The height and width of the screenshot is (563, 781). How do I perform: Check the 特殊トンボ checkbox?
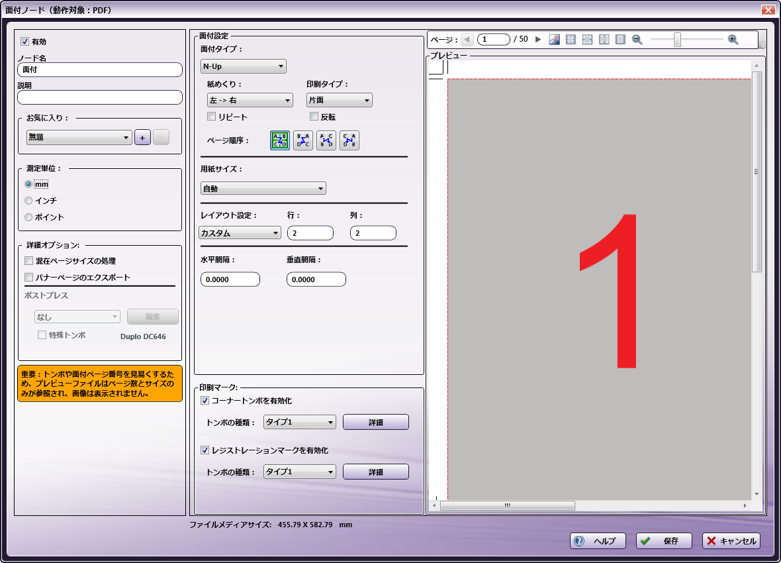coord(42,335)
